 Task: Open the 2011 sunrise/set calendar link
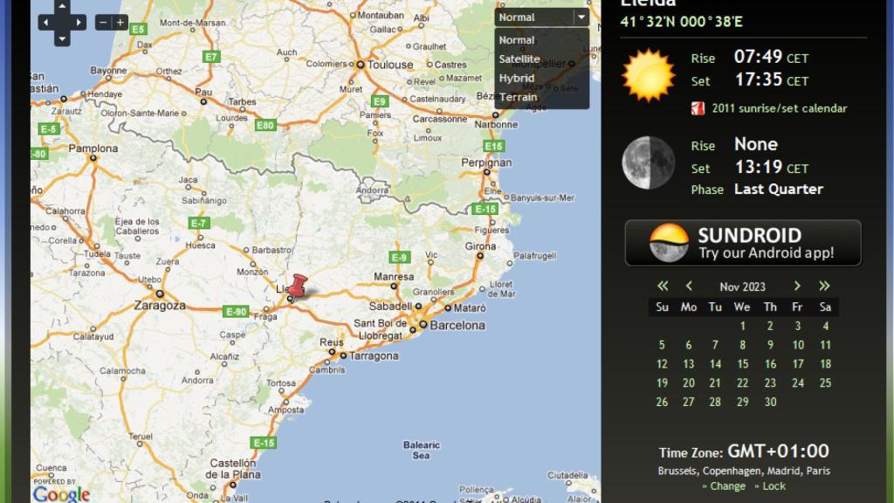779,109
